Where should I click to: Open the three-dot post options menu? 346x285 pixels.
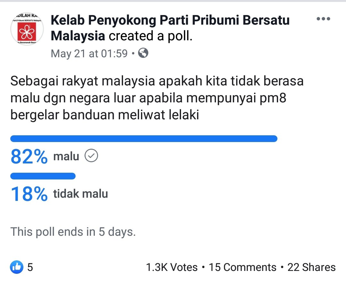[323, 19]
